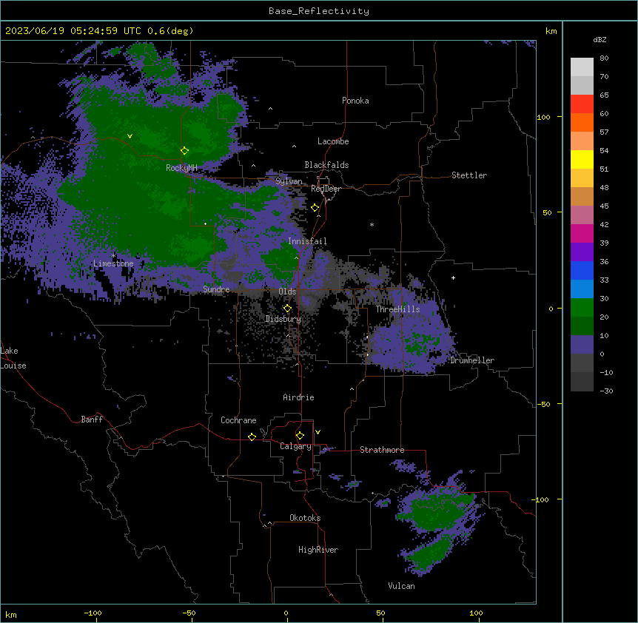Click the -50 tick on the horizontal axis
The width and height of the screenshot is (638, 623).
(x=189, y=613)
